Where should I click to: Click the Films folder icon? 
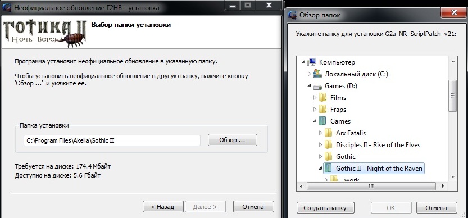(x=322, y=97)
